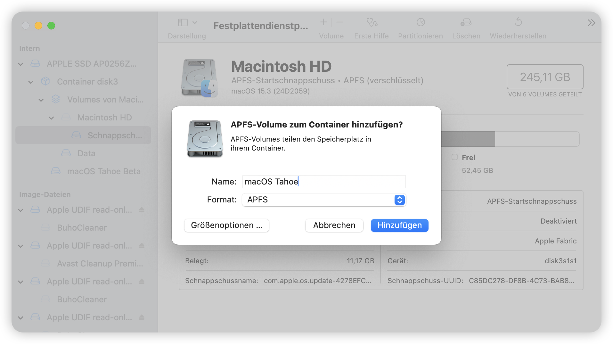Collapse Volumes von Maci... group
Viewport: 613px width, 344px height.
(41, 100)
